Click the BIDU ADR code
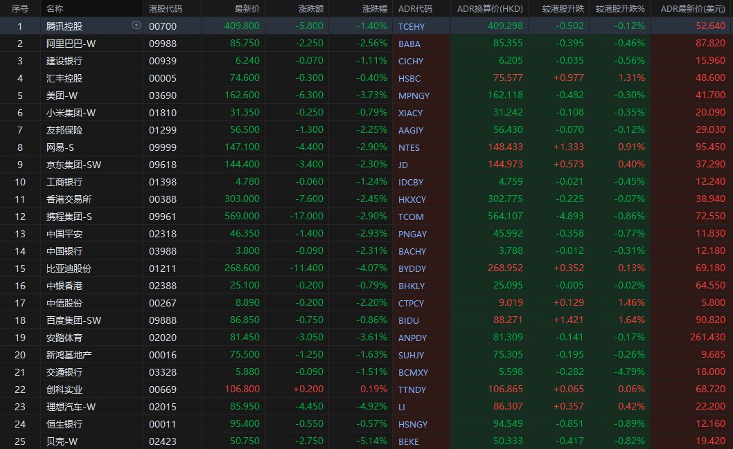The height and width of the screenshot is (449, 733). pos(409,320)
